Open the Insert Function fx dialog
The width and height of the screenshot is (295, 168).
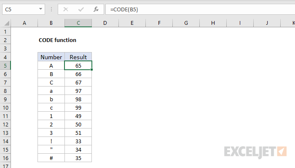coord(96,9)
